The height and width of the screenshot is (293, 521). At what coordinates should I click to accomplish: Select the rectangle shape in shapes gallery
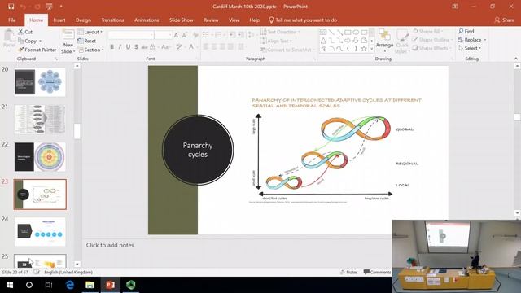coord(348,33)
